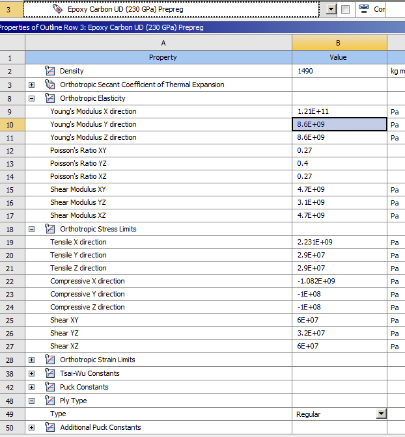Click the Orthotropic Stress Limits icon
The image size is (405, 437).
50,229
